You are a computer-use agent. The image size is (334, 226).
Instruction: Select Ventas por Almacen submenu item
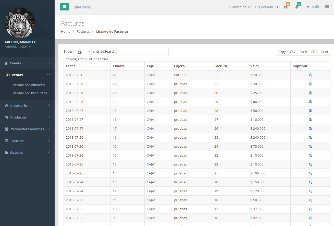29,85
